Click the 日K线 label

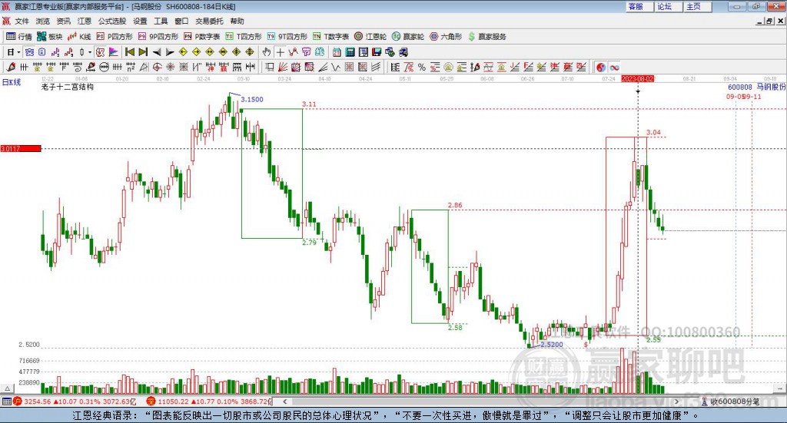coord(12,82)
